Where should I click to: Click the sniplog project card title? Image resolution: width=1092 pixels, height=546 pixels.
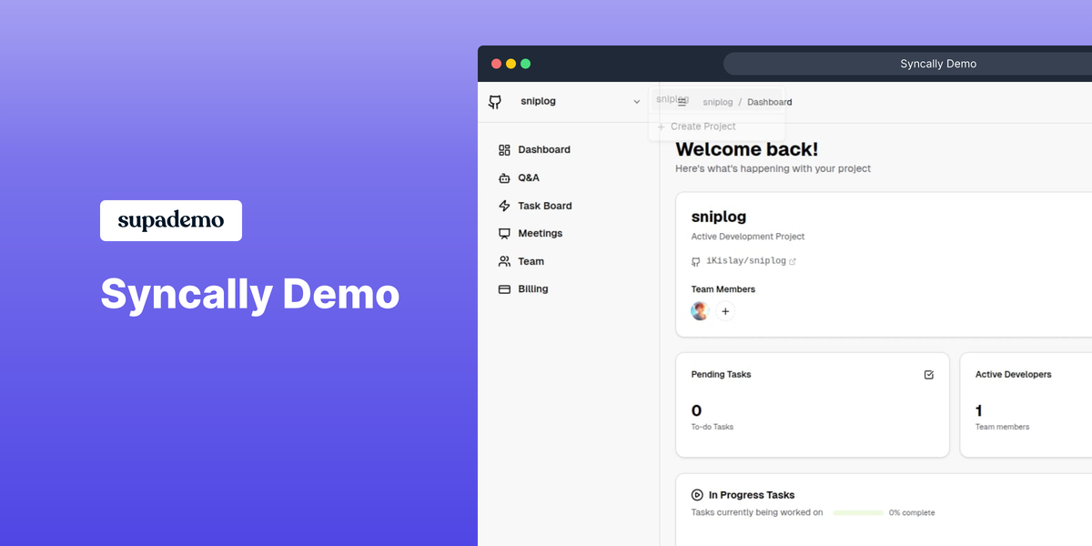tap(719, 217)
